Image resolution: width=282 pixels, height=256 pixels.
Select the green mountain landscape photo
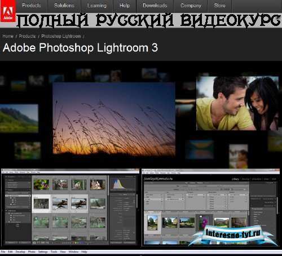19,118
